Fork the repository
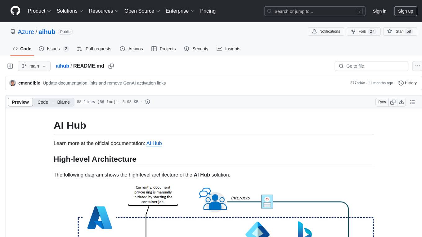This screenshot has height=237, width=422. click(363, 31)
